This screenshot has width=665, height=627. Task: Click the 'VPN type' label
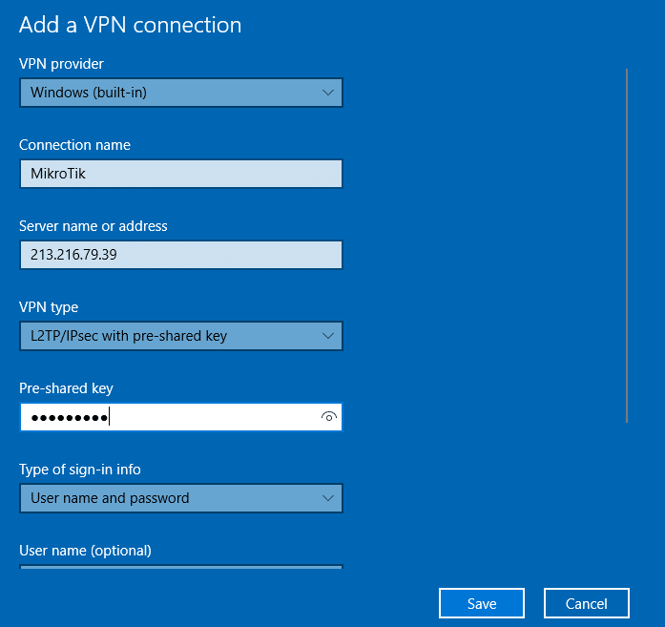click(x=49, y=307)
